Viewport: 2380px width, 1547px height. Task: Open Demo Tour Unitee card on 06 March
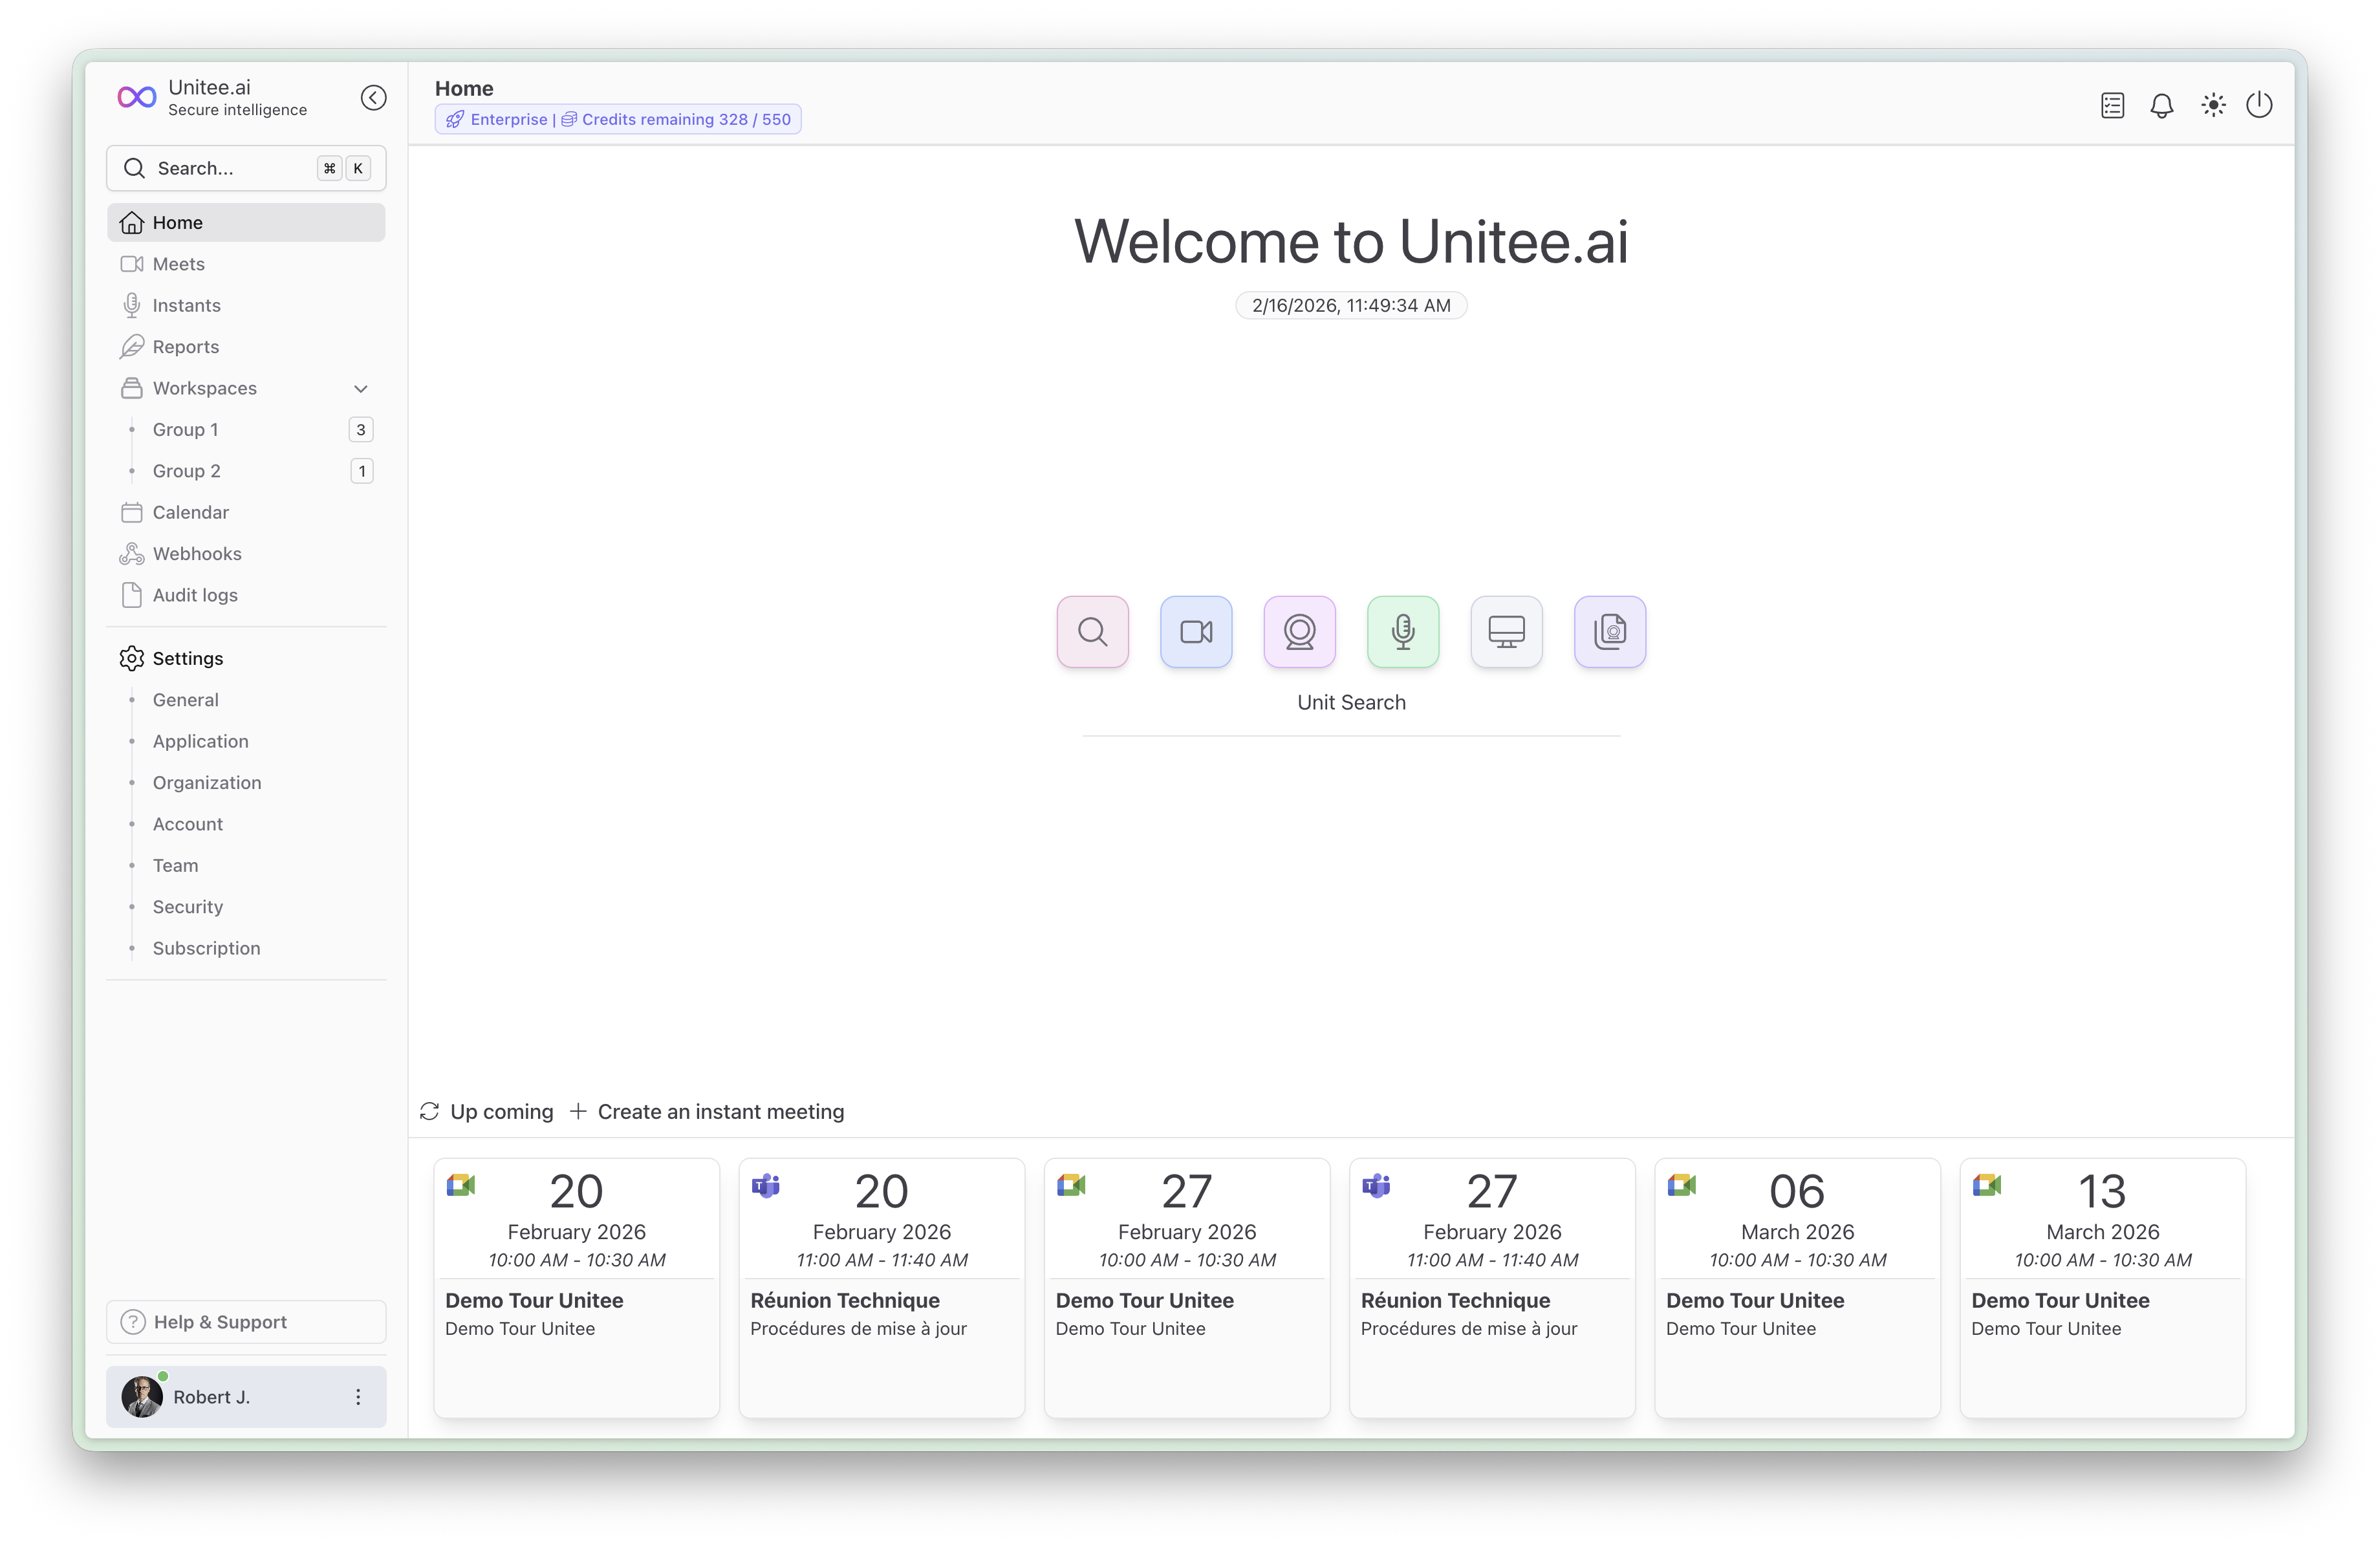click(1798, 1288)
